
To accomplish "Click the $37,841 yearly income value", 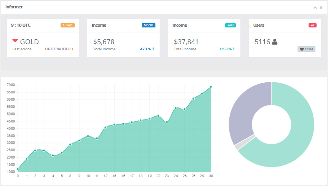I will pos(186,42).
